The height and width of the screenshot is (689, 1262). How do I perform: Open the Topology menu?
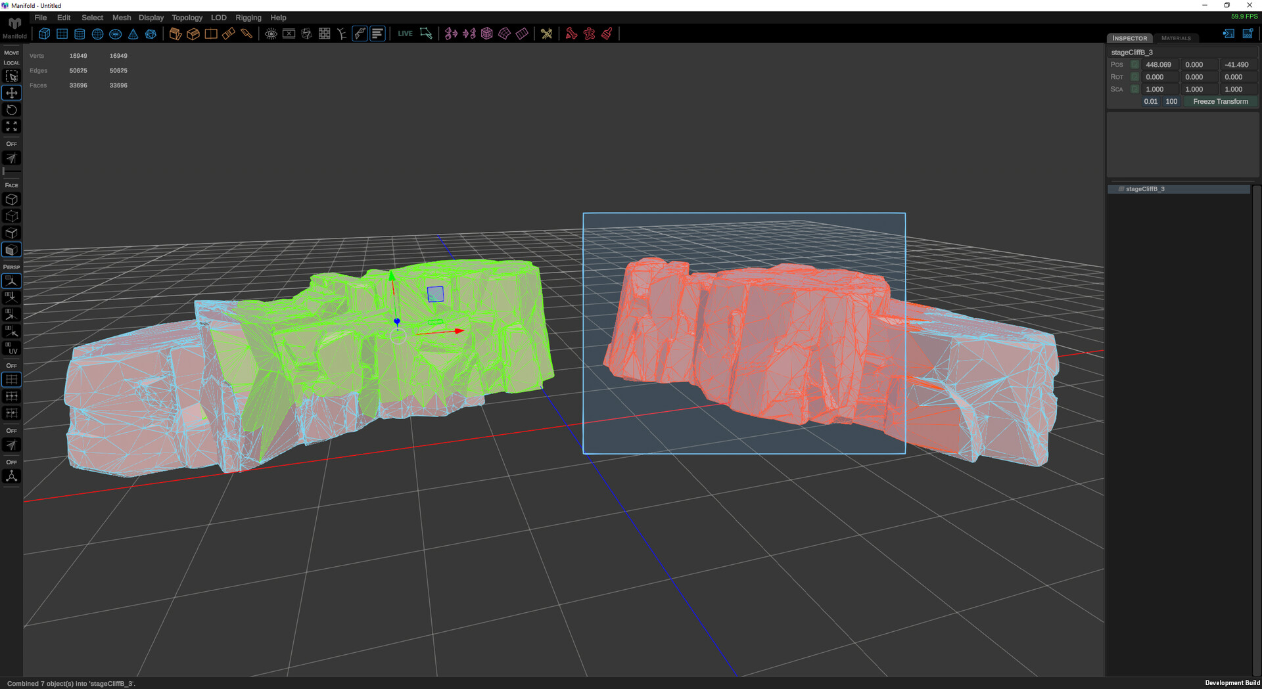(x=187, y=18)
